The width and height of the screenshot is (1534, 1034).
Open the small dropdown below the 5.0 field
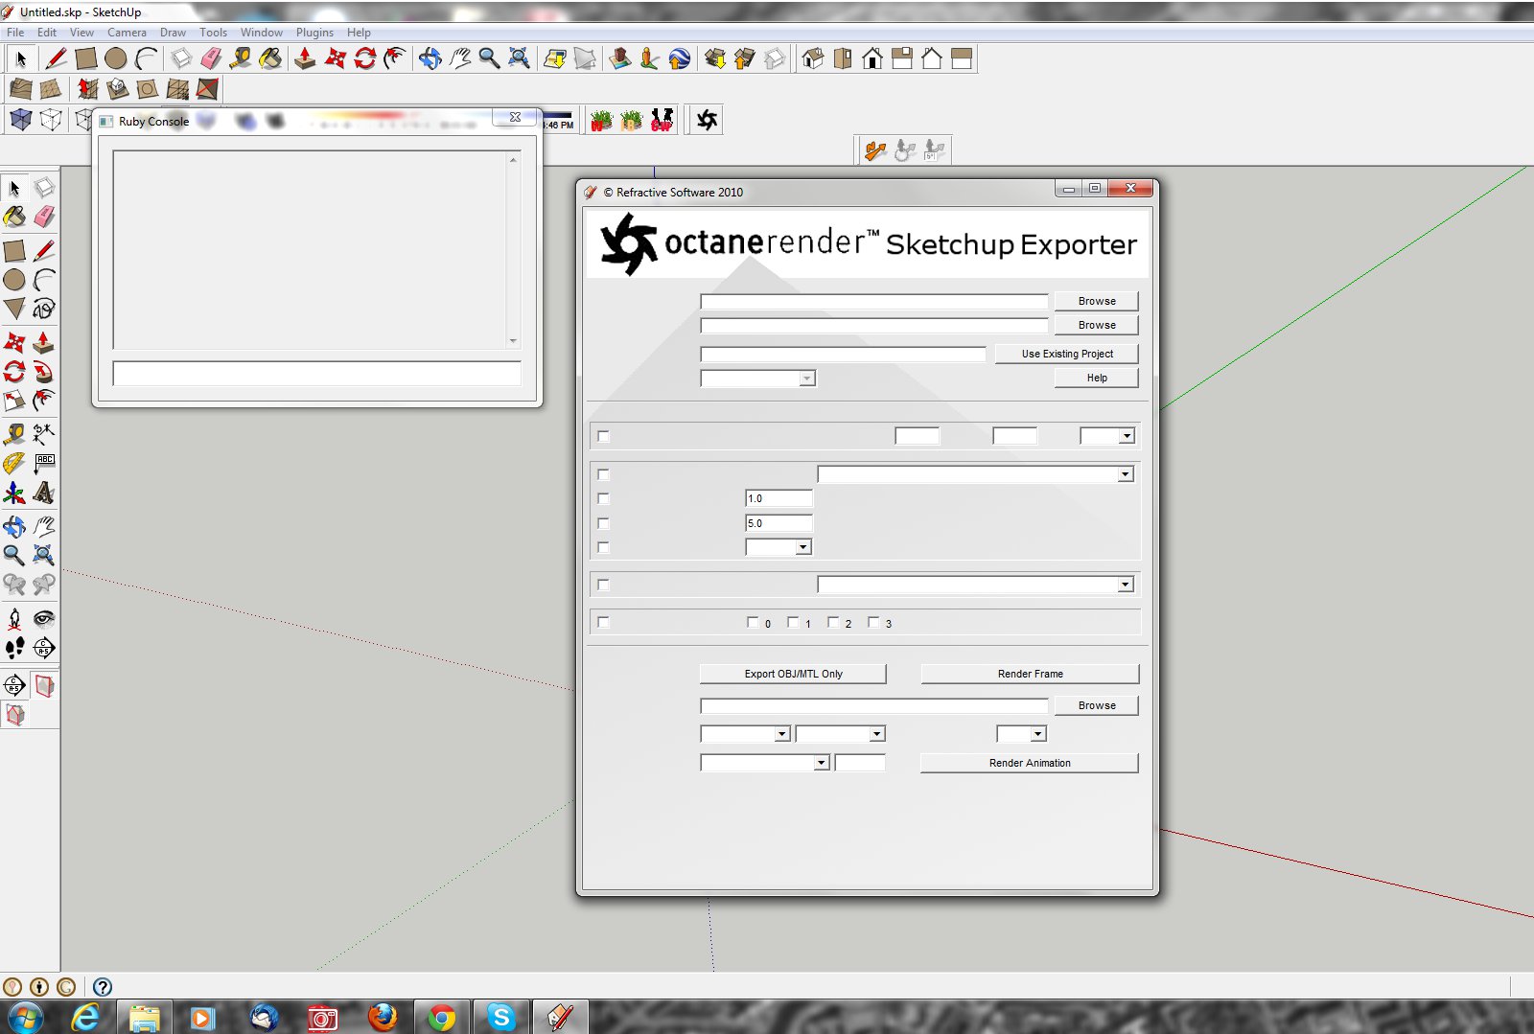pyautogui.click(x=779, y=547)
